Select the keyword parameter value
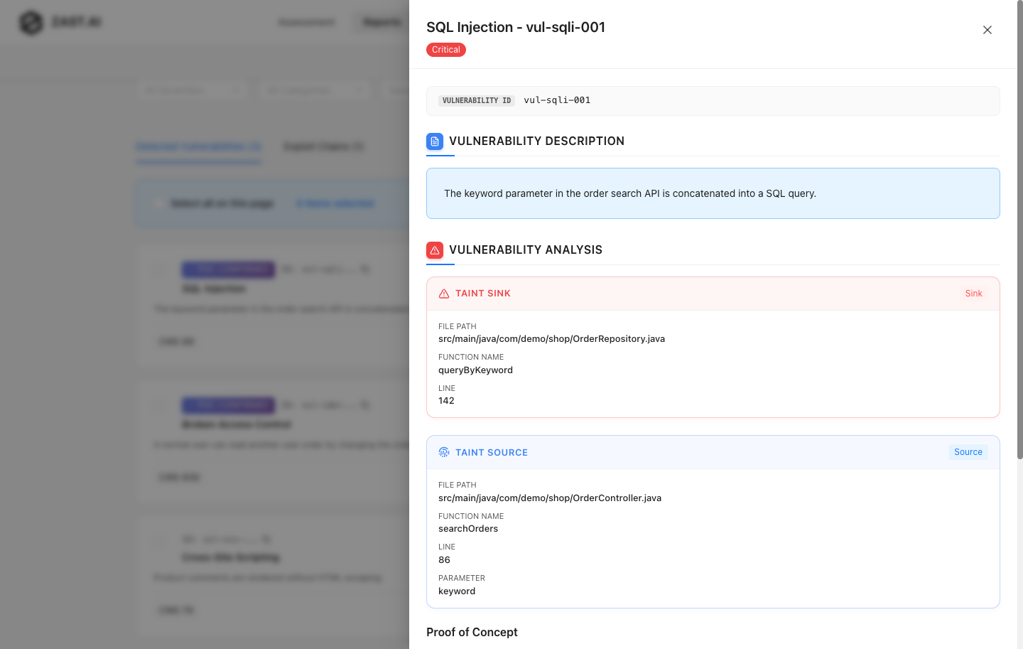The image size is (1023, 649). 457,591
